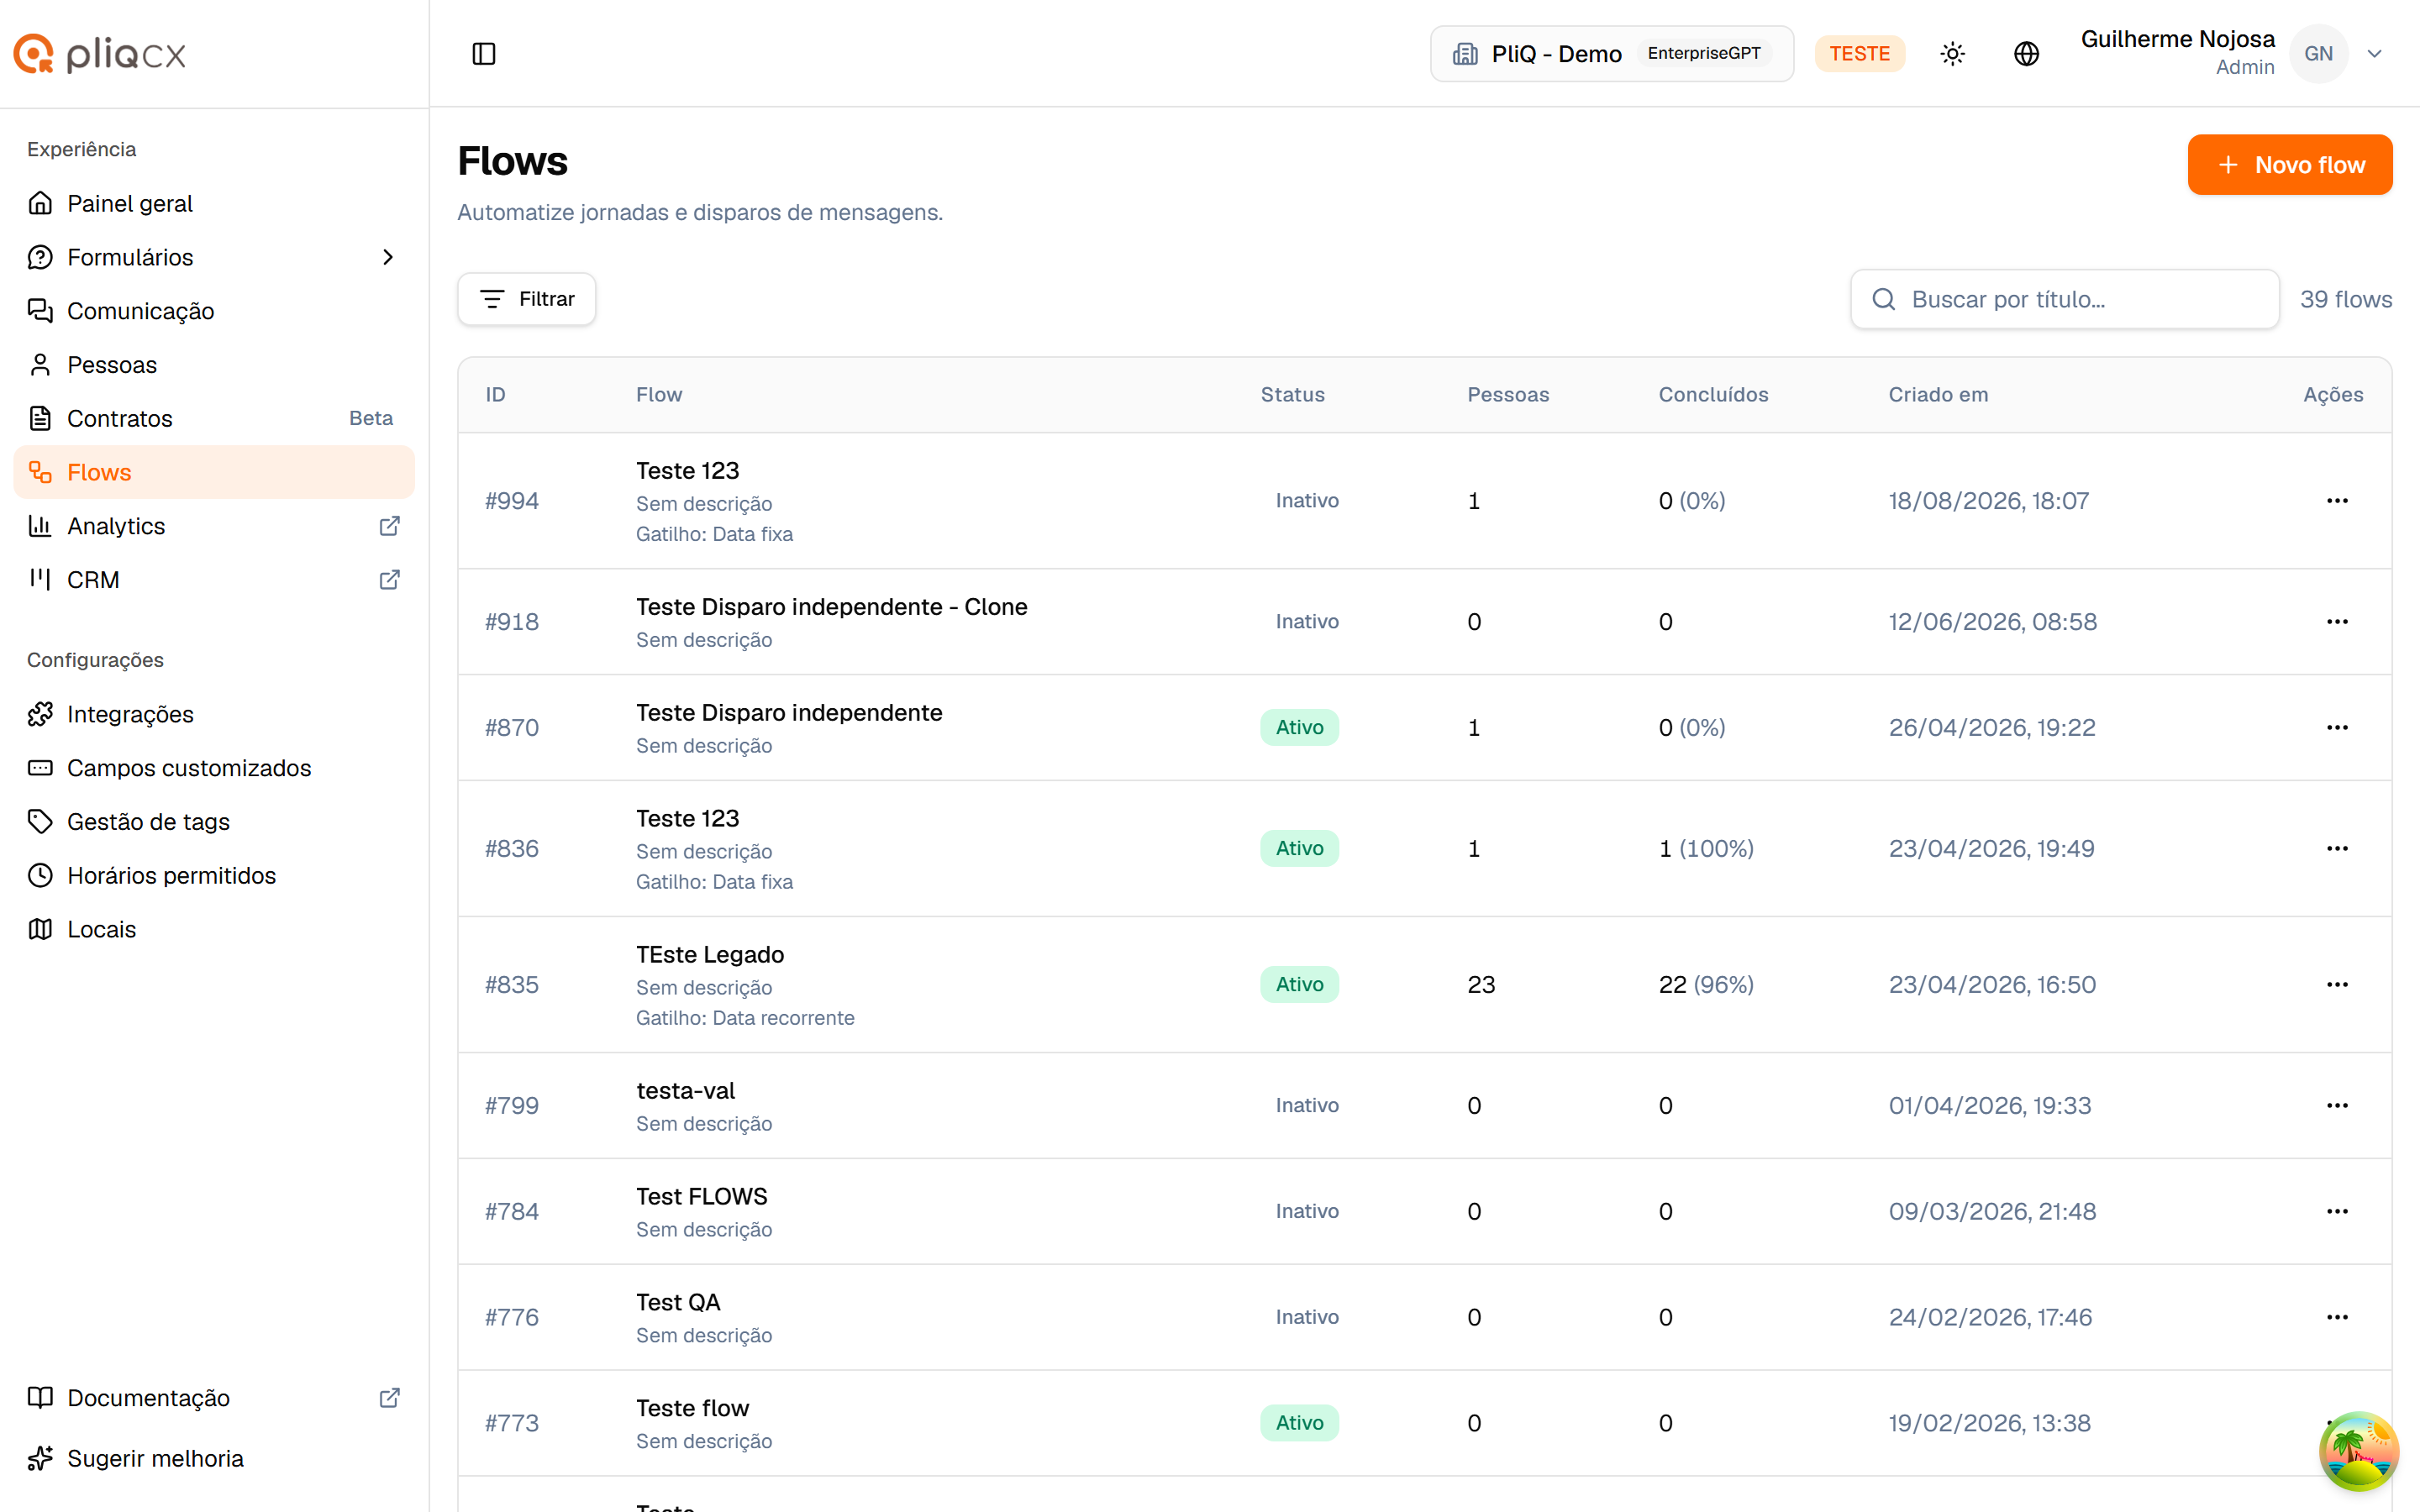Open actions menu for flow #870
Image resolution: width=2420 pixels, height=1512 pixels.
click(2337, 728)
